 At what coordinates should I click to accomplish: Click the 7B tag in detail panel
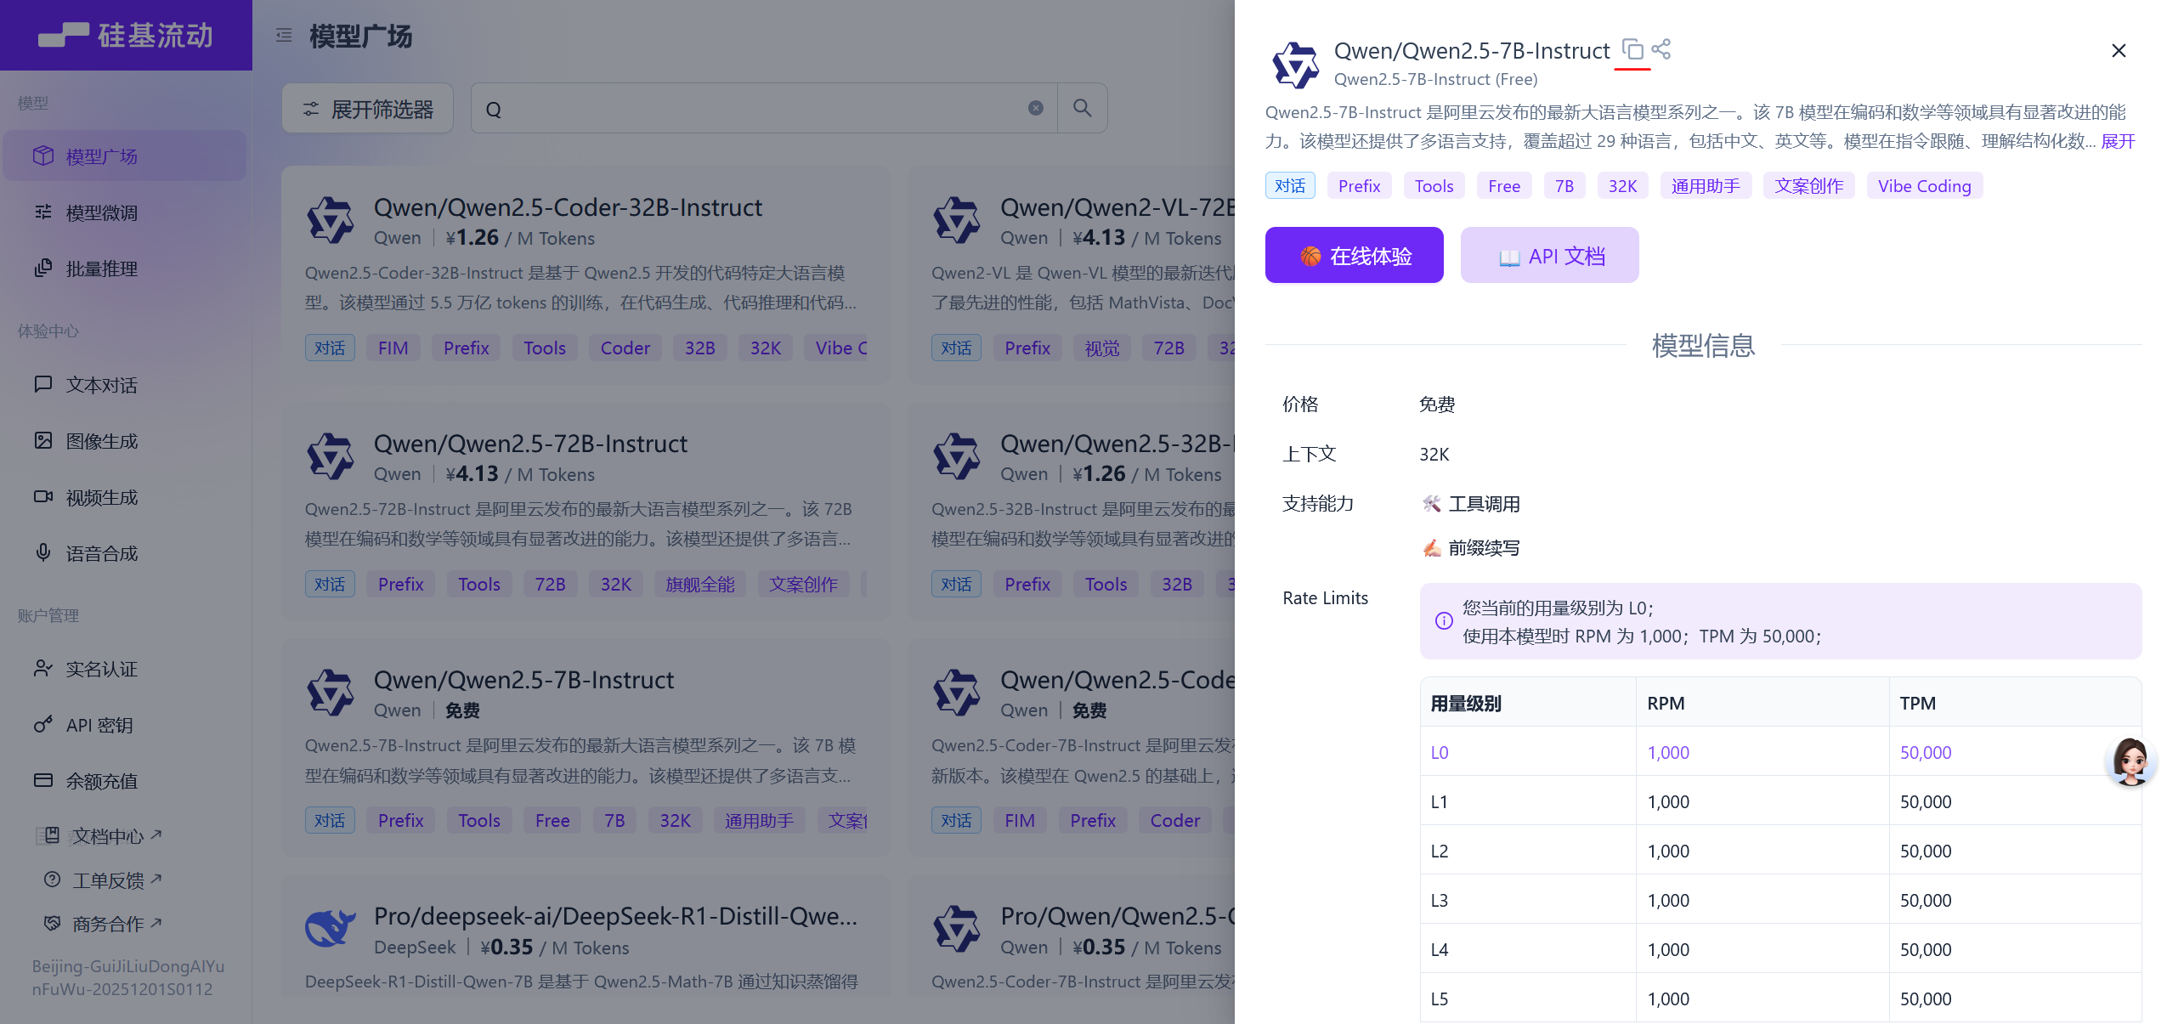(x=1564, y=186)
